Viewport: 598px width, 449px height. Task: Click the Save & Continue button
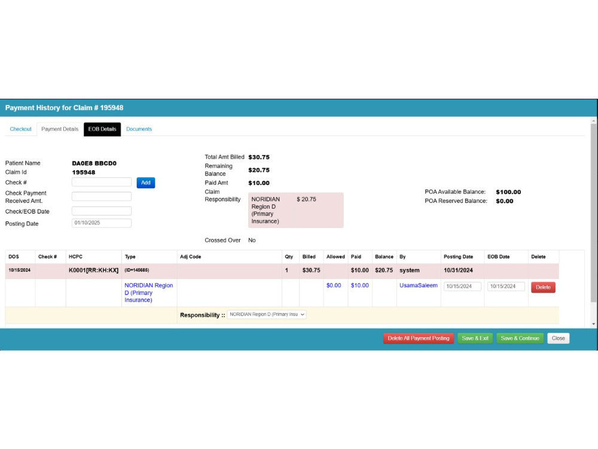[520, 338]
